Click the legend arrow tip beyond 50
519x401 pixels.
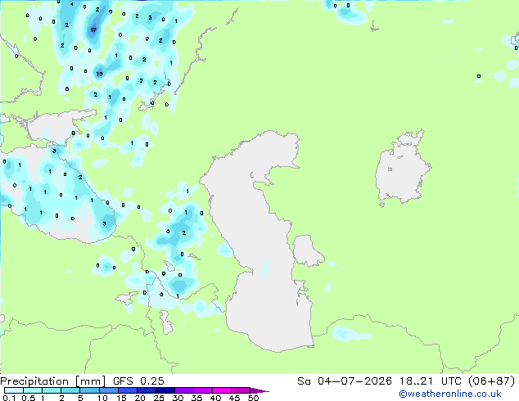coord(259,390)
